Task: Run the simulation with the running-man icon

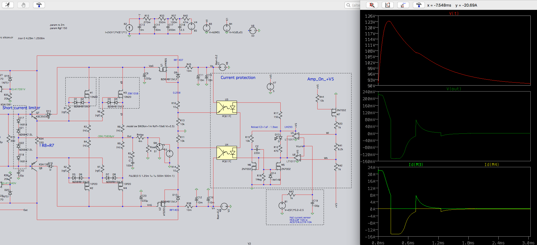Action: (x=8, y=5)
